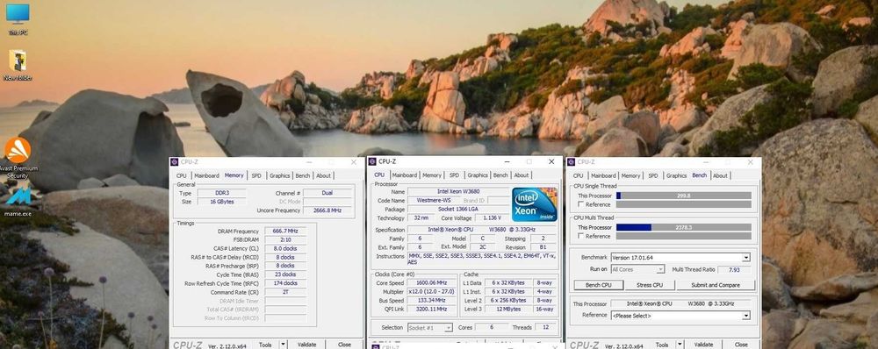Switch to Mainboard tab in Memory window
878x349 pixels.
[x=206, y=175]
